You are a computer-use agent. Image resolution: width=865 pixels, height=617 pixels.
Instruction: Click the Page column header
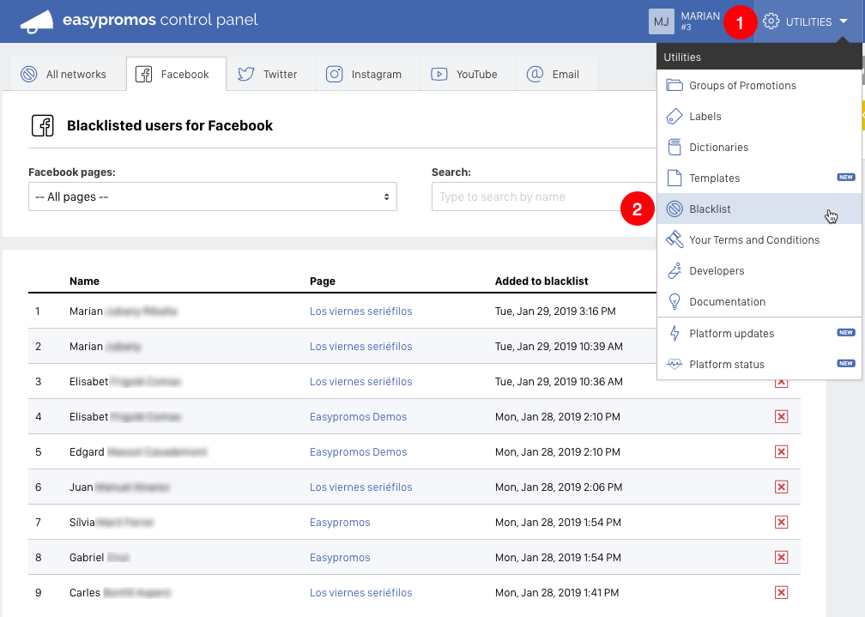[322, 281]
